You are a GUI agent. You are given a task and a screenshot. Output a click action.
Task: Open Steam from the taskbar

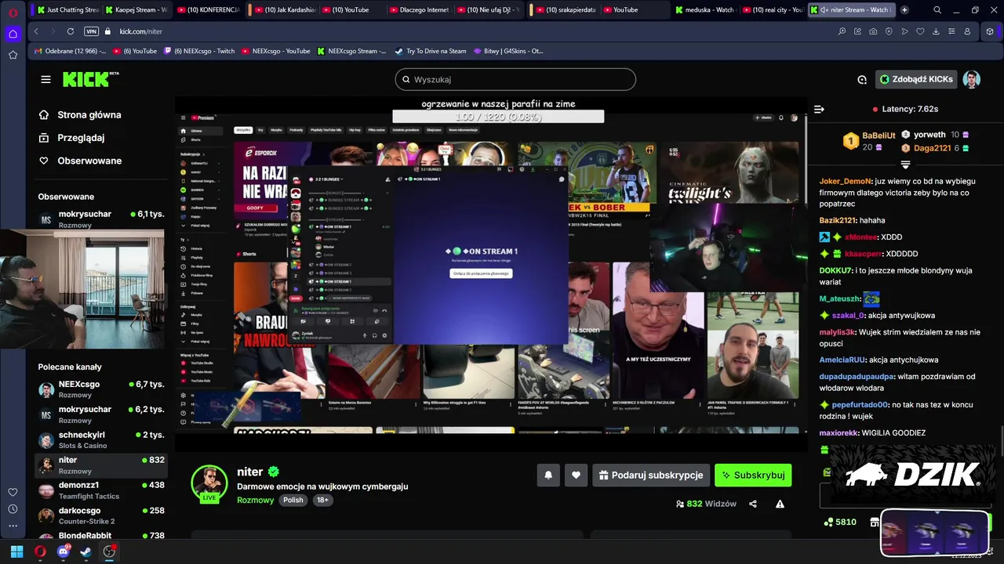tap(85, 551)
